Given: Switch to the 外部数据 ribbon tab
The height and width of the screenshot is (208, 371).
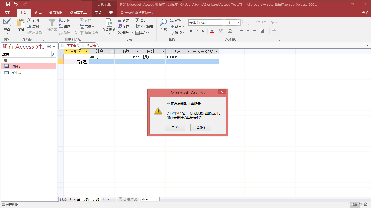Looking at the screenshot, I should pos(56,13).
